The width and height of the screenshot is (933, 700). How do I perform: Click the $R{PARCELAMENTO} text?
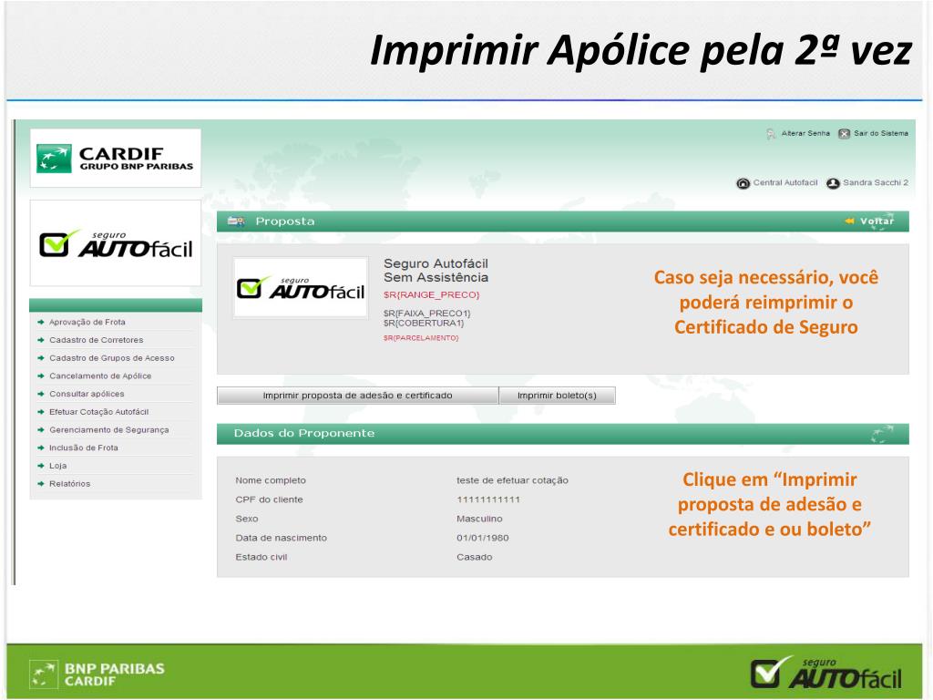[x=421, y=337]
